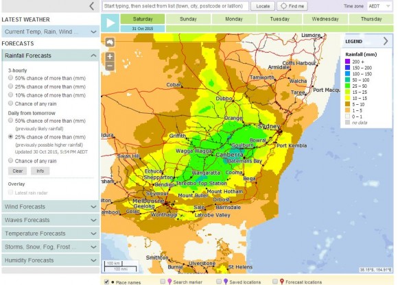
Task: Click the location search input field
Action: 176,6
